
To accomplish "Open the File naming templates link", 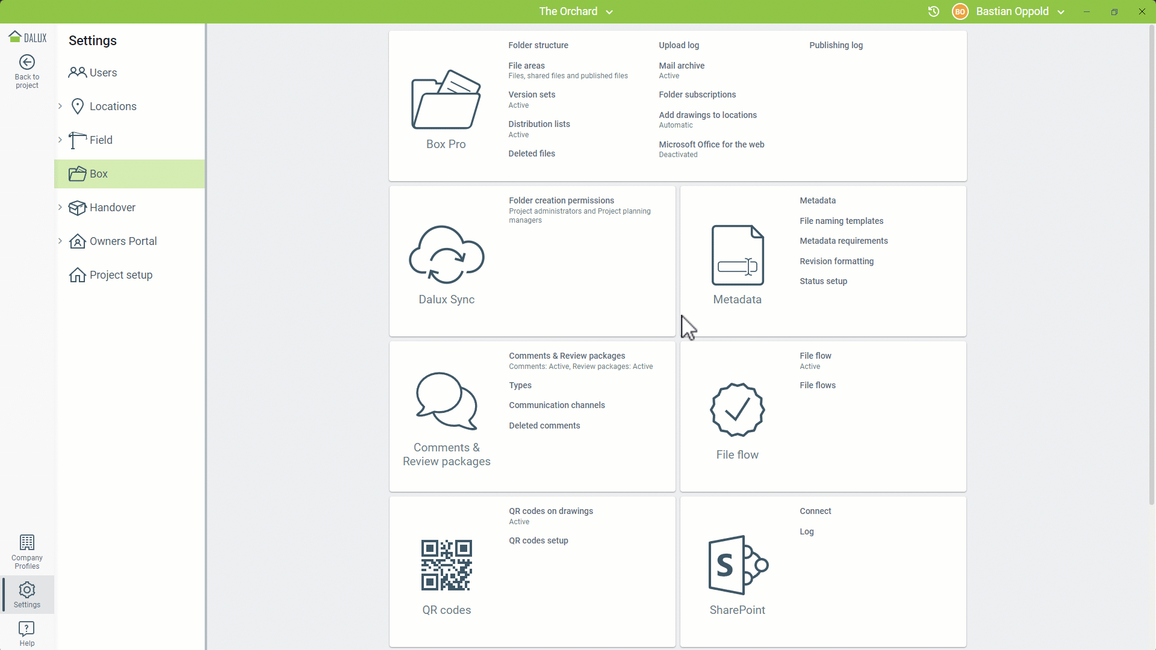I will tap(841, 221).
